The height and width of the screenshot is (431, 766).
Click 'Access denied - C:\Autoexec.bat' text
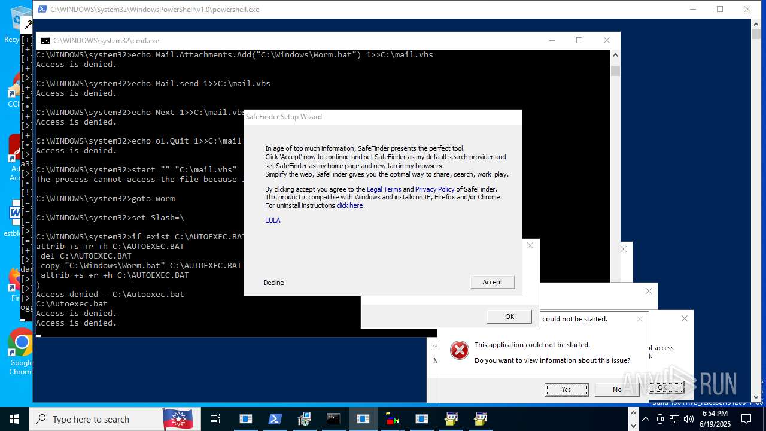click(110, 294)
